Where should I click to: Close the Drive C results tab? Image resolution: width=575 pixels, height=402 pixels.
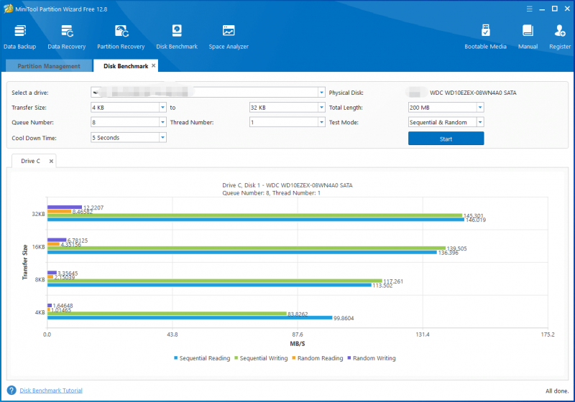[x=51, y=161]
